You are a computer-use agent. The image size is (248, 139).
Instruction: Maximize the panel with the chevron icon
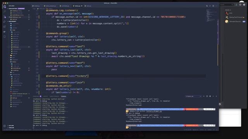[x=213, y=96]
